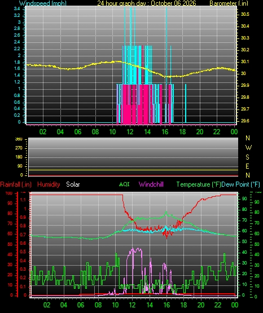Click the 1.8 windspeed axis value
Image resolution: width=263 pixels, height=313 pixels.
(x=17, y=62)
